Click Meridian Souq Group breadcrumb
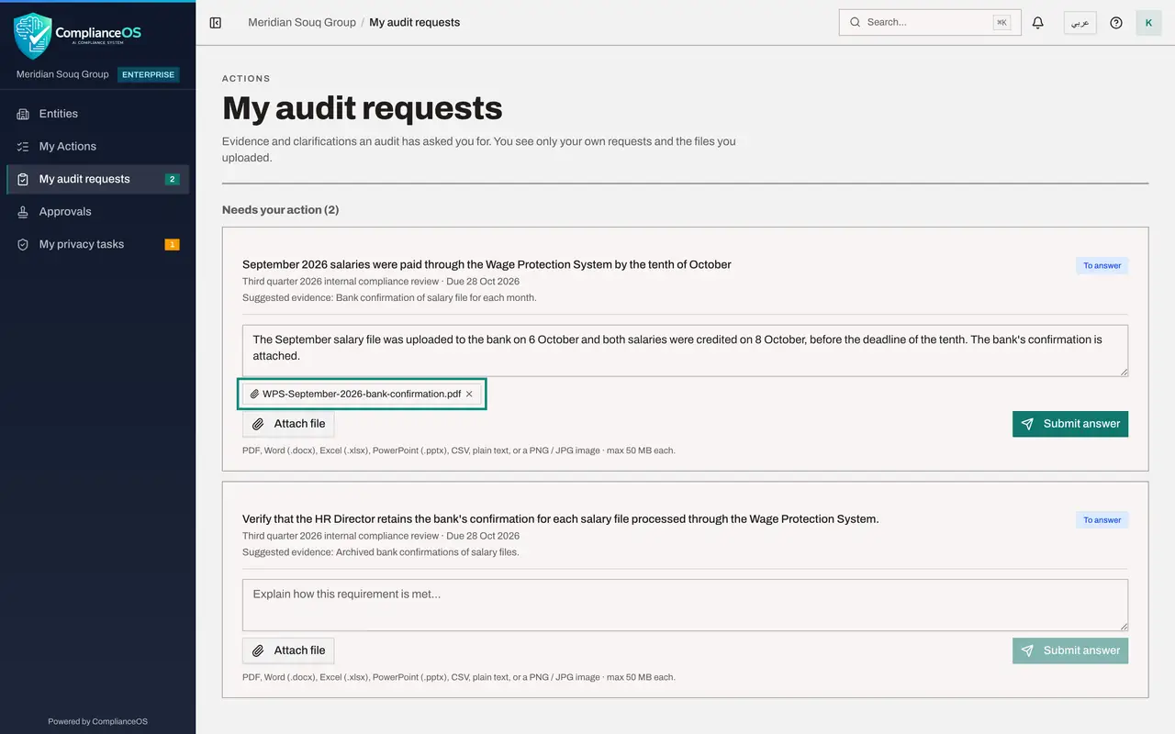This screenshot has height=734, width=1175. pyautogui.click(x=302, y=23)
